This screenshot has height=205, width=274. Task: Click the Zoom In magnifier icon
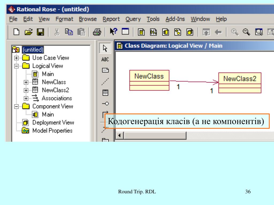[x=234, y=32]
